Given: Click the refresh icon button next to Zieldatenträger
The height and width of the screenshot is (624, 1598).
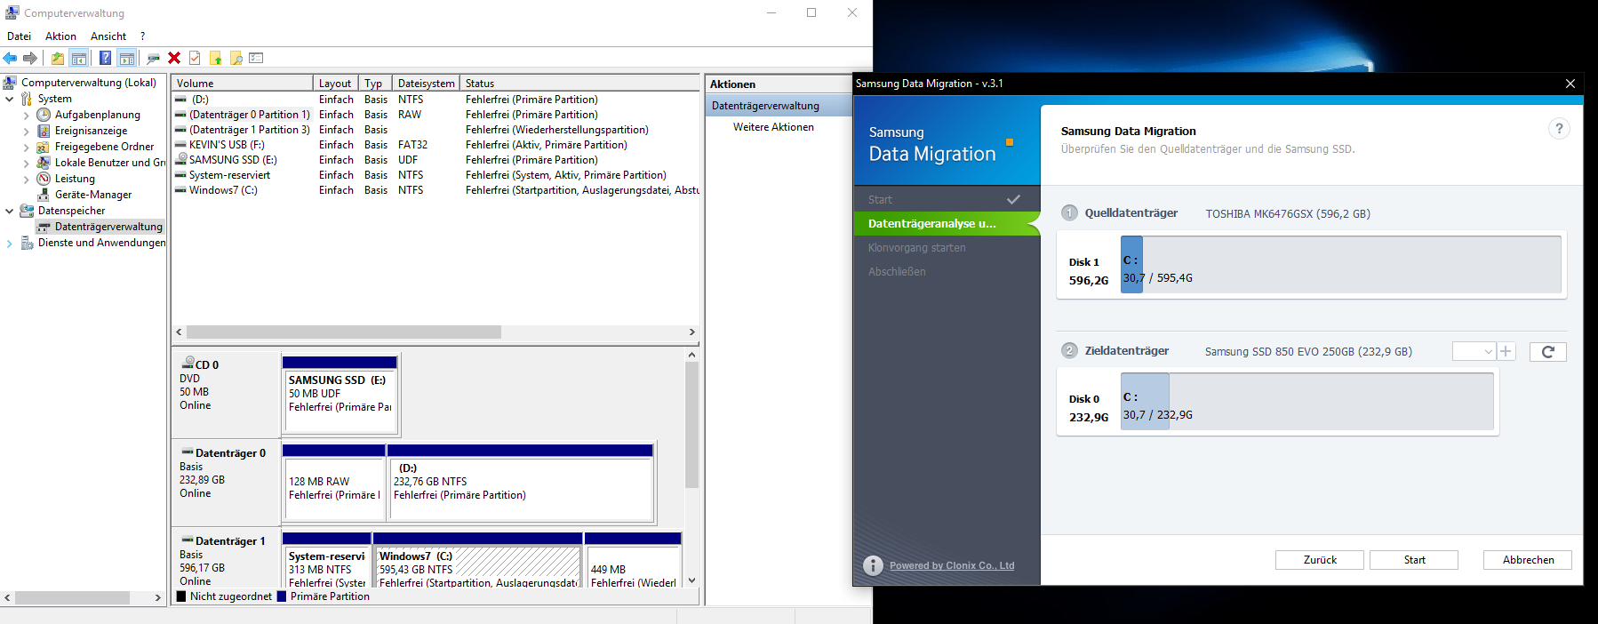Looking at the screenshot, I should coord(1547,352).
